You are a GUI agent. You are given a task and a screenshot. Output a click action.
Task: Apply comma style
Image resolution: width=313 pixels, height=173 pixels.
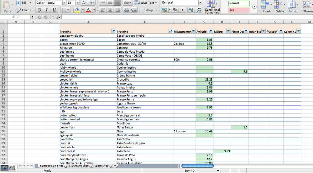click(x=182, y=10)
